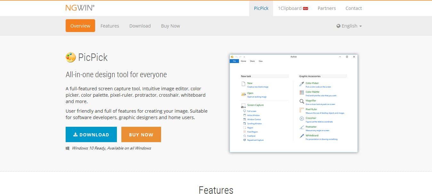The image size is (432, 194).
Task: Click 'Create a new blank image' text
Action: coord(258,87)
